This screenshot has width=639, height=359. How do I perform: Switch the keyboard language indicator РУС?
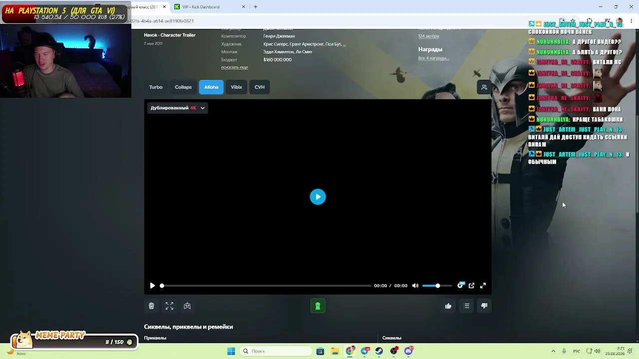pos(577,351)
